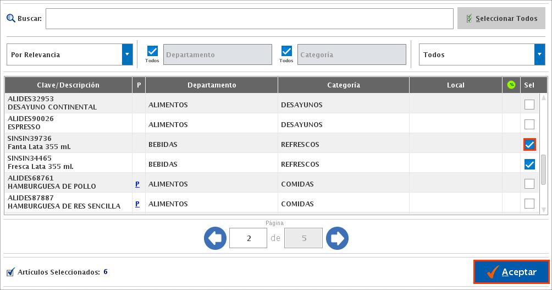Image resolution: width=552 pixels, height=290 pixels.
Task: Click scrollbar up arrow in table
Action: pyautogui.click(x=544, y=97)
